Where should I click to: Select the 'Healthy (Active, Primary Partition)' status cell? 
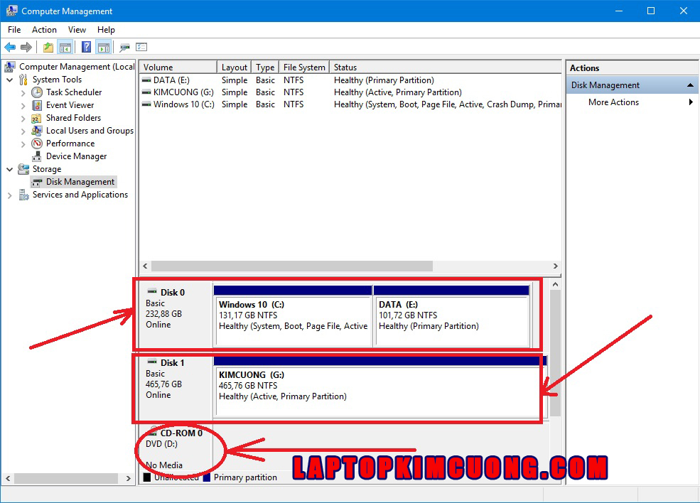[397, 92]
